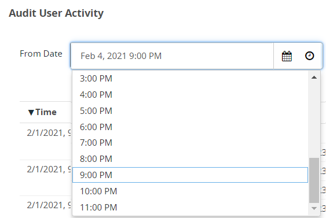Pick 8:00 PM time option
This screenshot has height=218, width=326.
[x=190, y=159]
